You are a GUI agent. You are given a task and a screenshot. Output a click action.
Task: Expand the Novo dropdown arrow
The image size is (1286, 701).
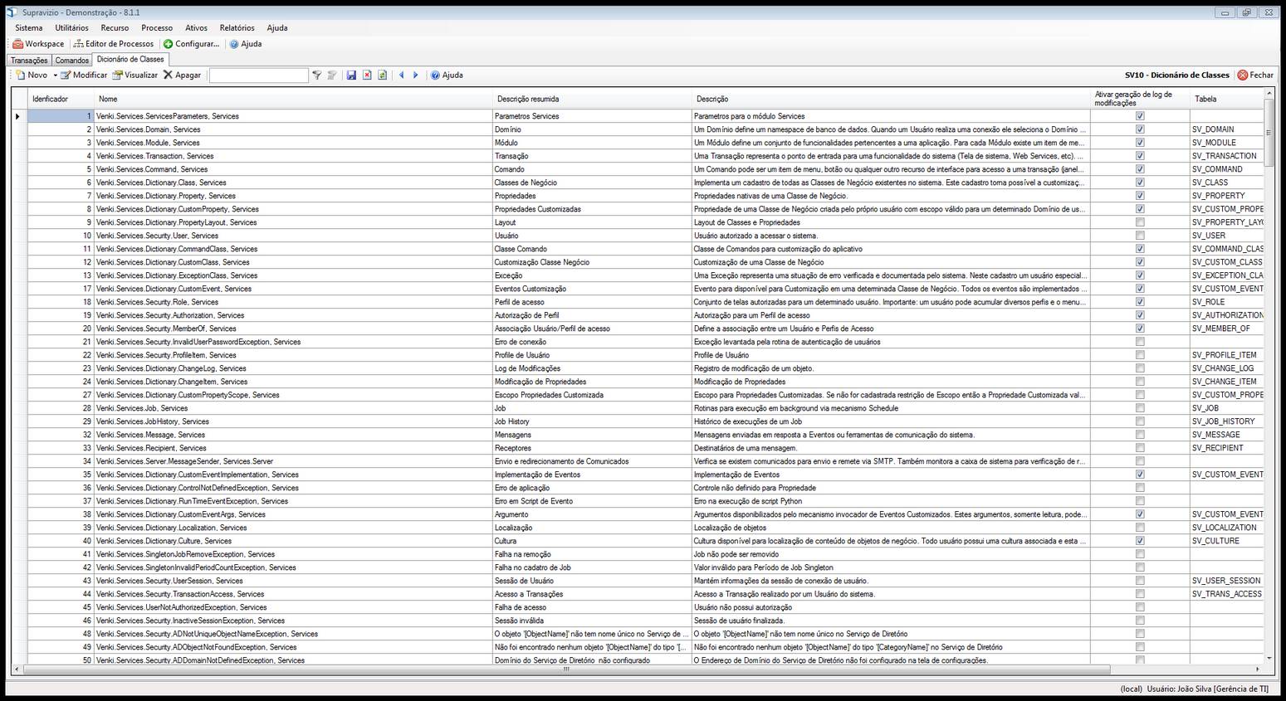tap(56, 75)
